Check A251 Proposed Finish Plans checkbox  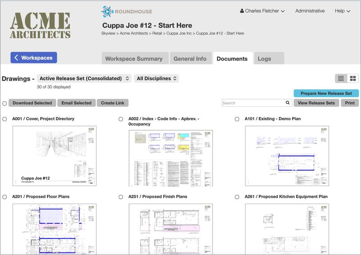click(x=120, y=197)
